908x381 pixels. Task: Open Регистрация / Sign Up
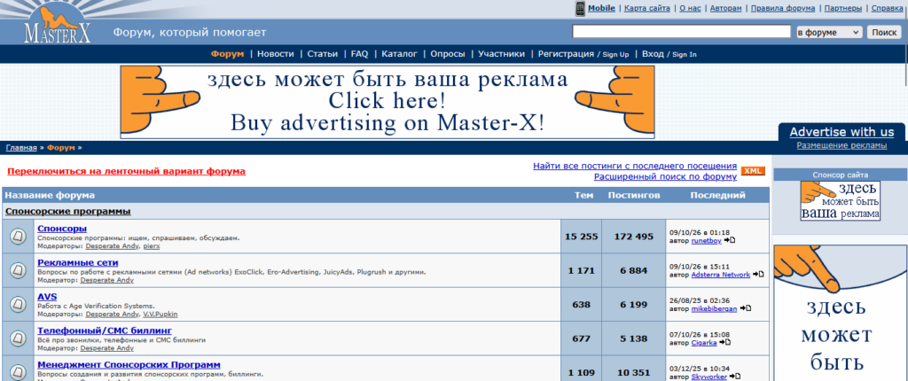point(583,54)
